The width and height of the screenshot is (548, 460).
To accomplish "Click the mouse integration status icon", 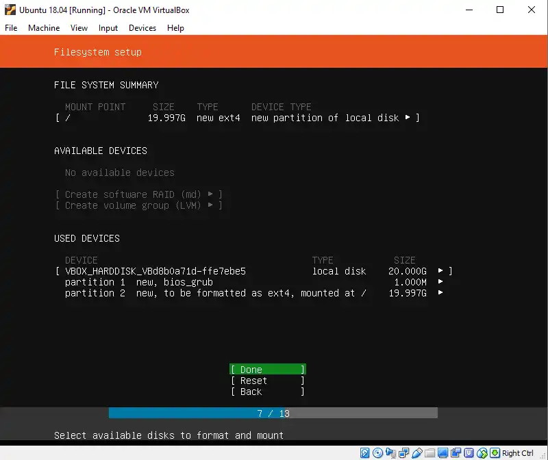I will 482,453.
